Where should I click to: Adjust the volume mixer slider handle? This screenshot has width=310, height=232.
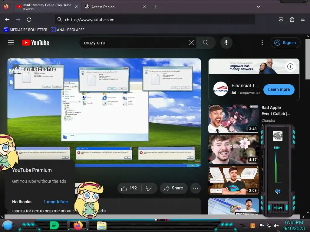click(277, 148)
